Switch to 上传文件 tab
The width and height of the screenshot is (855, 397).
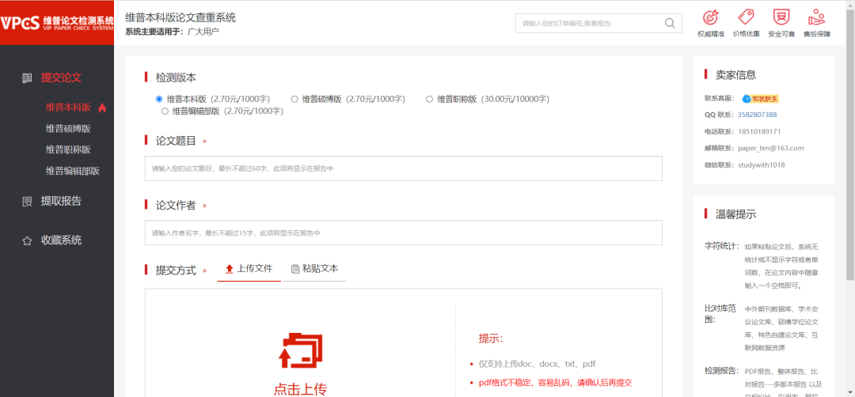[249, 269]
